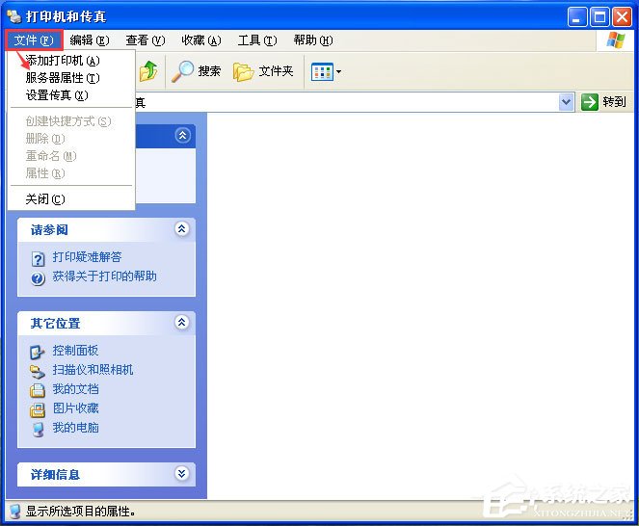Collapse the printer tasks panel chevron
This screenshot has height=526, width=639.
click(x=182, y=135)
